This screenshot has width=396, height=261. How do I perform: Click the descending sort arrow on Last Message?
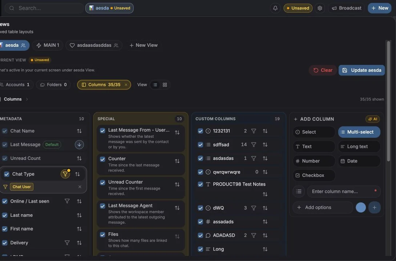79,145
